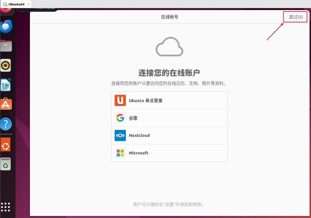The height and width of the screenshot is (218, 311).
Task: Click the 在线帐号 window title
Action: point(169,17)
